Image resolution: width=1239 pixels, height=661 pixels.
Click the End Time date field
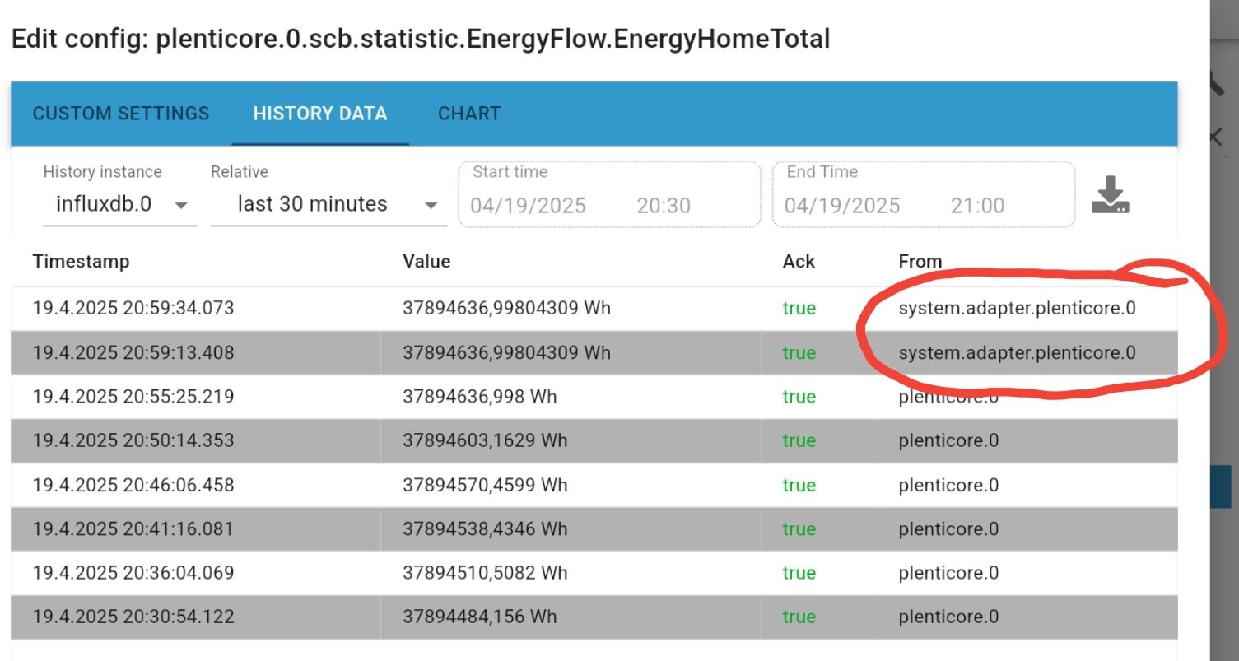(x=842, y=206)
